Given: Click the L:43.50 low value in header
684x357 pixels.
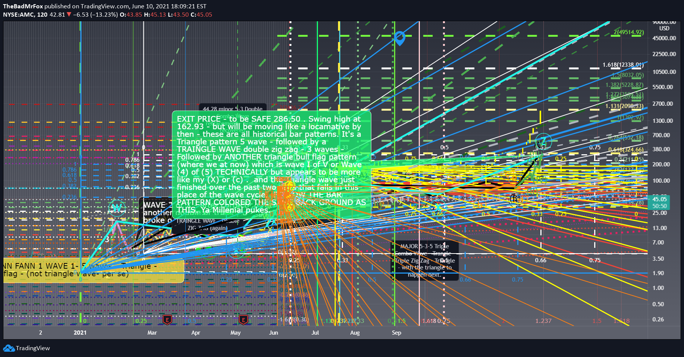Looking at the screenshot, I should pyautogui.click(x=178, y=14).
